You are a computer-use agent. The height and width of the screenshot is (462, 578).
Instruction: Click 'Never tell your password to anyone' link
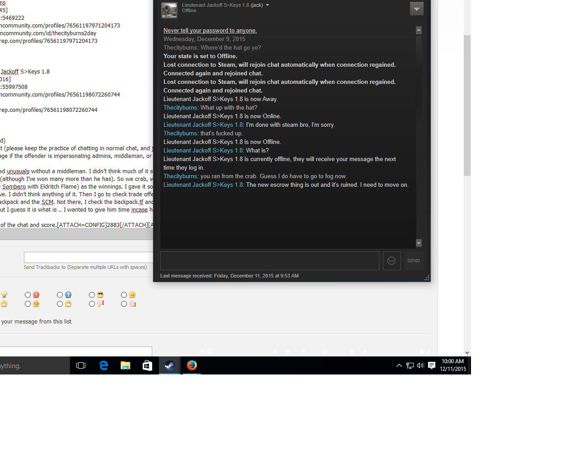click(210, 31)
